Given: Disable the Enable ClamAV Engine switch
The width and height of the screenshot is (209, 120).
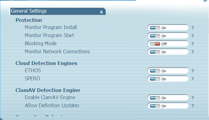Looking at the screenshot, I should point(155,98).
